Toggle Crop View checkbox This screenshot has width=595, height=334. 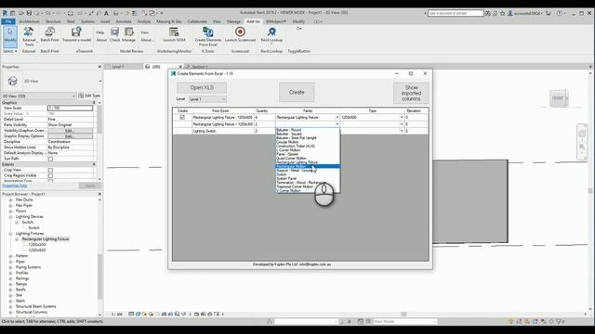(50, 171)
